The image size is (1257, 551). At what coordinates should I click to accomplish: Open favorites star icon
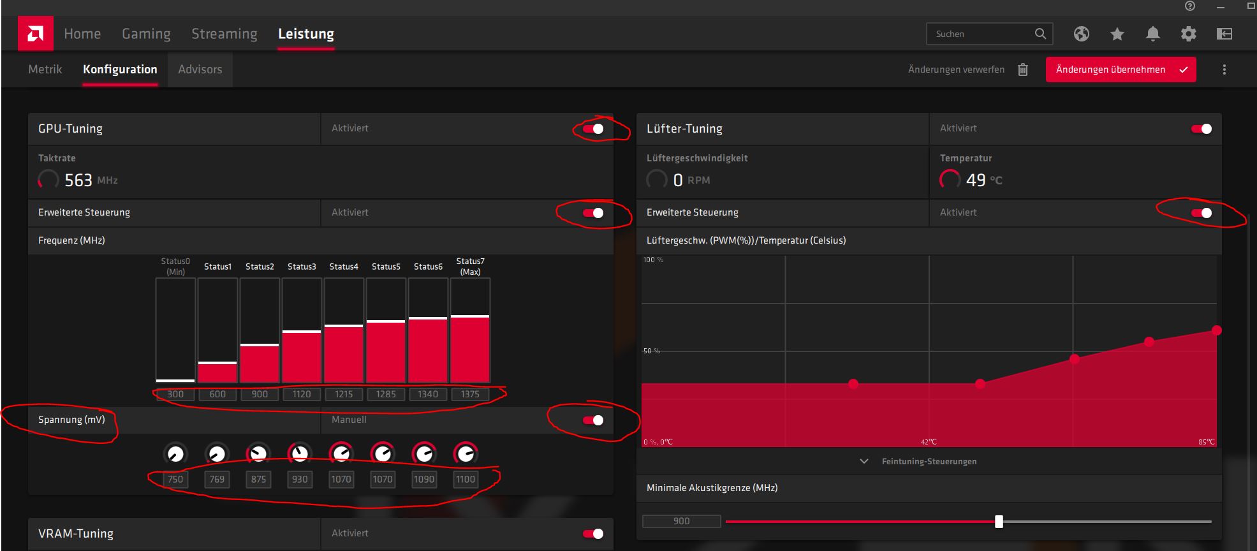(x=1117, y=34)
